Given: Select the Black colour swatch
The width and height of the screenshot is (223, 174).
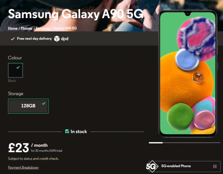Looking at the screenshot, I should pyautogui.click(x=16, y=70).
